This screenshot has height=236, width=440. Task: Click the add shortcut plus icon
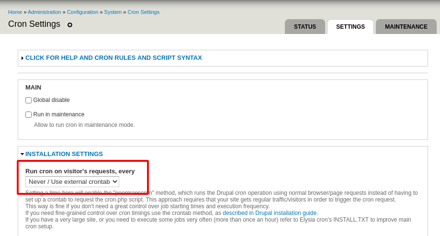(70, 25)
